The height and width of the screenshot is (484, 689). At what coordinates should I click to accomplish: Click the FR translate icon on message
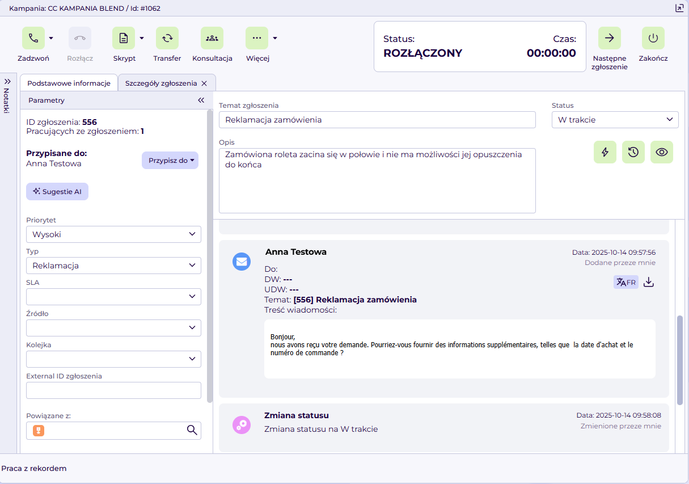point(626,282)
